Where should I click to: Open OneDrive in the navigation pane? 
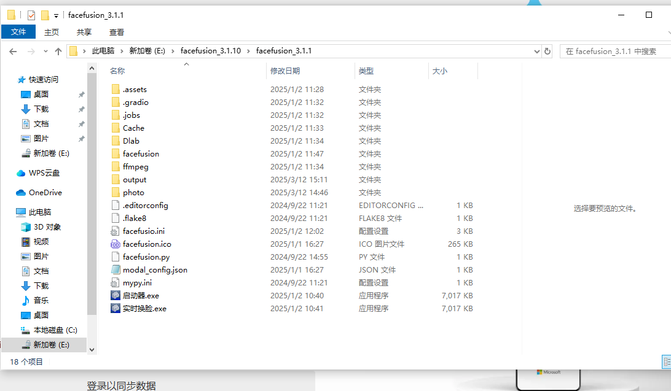(39, 193)
